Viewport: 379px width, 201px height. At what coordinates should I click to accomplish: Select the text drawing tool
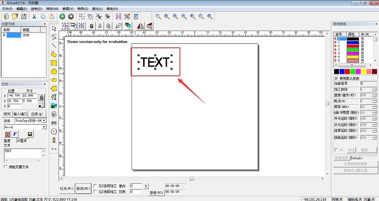[54, 97]
